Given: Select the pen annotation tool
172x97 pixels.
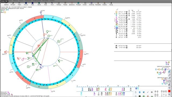Looking at the screenshot, I should 169,72.
